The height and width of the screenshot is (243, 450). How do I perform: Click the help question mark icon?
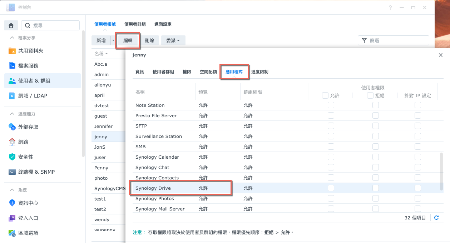coord(391,8)
